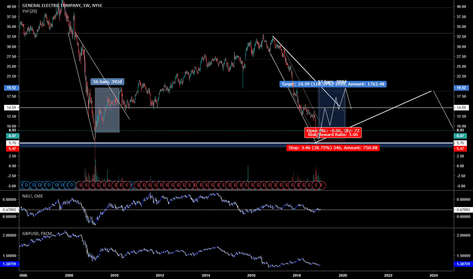Select the red Stop 3.46 label
473x279 pixels.
pos(333,148)
